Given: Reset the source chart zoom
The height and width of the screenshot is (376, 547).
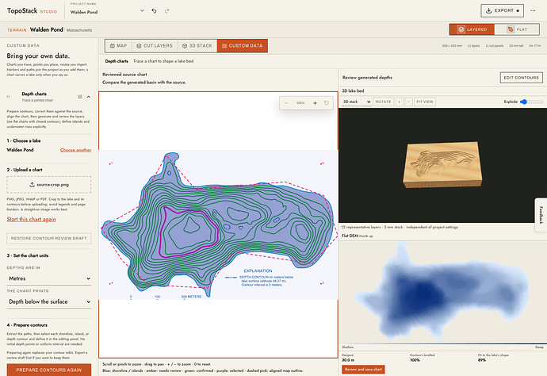Looking at the screenshot, I should coord(326,103).
